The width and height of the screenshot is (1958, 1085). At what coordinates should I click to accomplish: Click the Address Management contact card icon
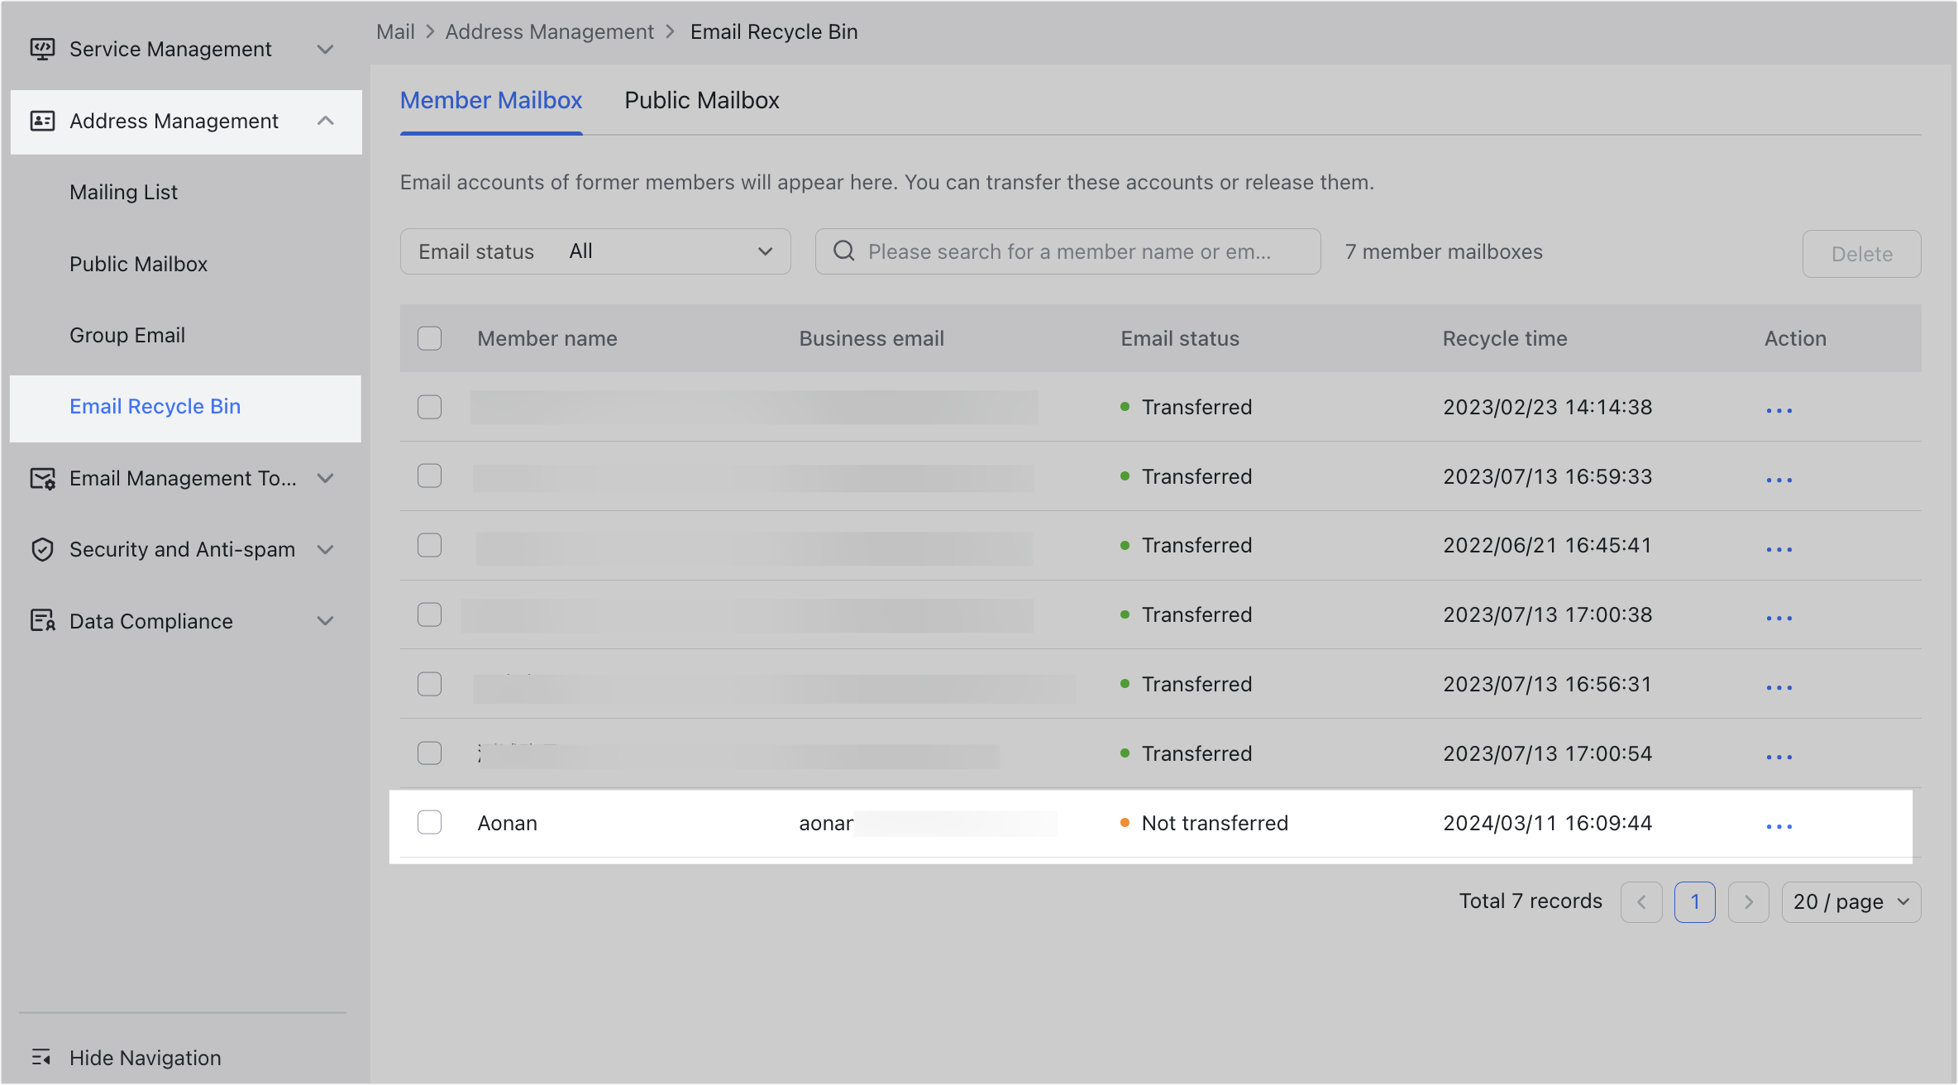pos(42,121)
